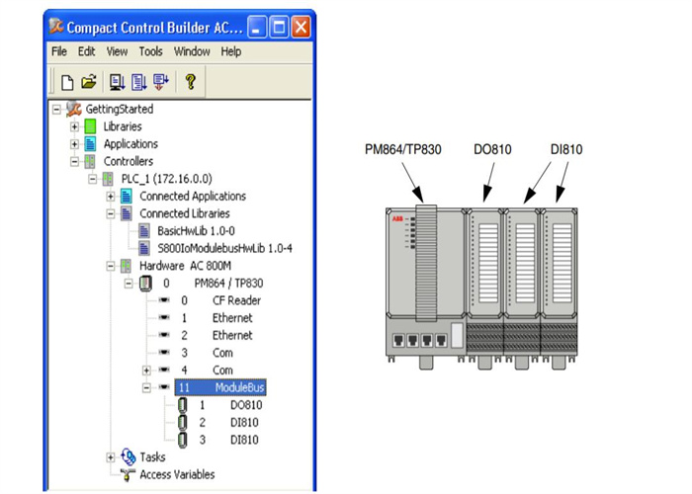Click the GettingStarted project root icon
The image size is (692, 494).
74,109
